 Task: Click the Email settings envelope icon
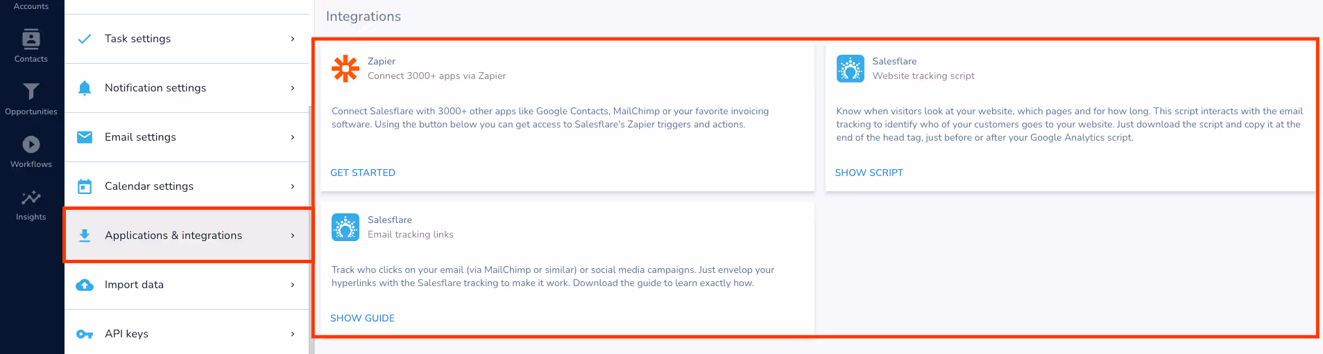[x=85, y=137]
